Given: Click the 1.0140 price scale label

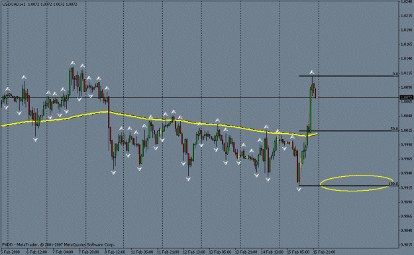Looking at the screenshot, I should (x=407, y=58).
